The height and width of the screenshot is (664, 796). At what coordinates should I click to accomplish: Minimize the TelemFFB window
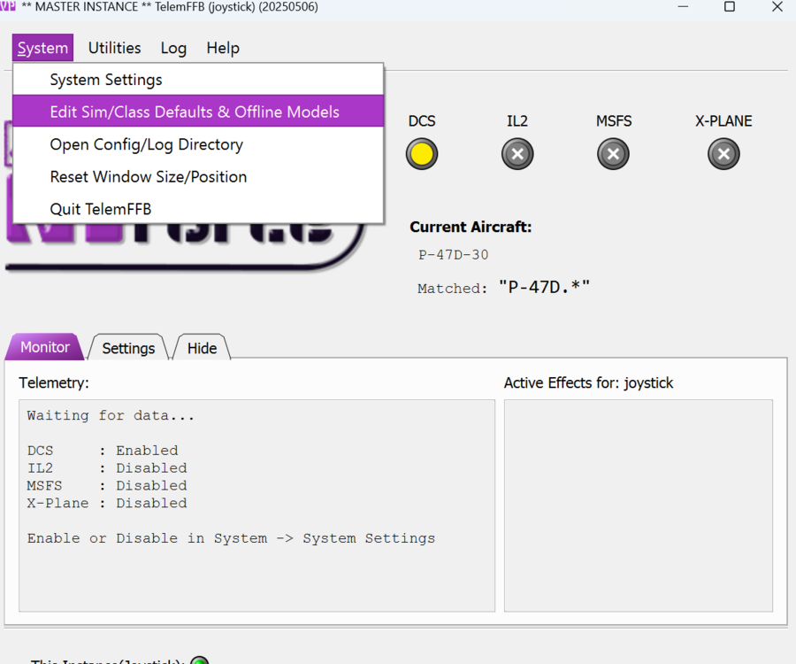(684, 6)
